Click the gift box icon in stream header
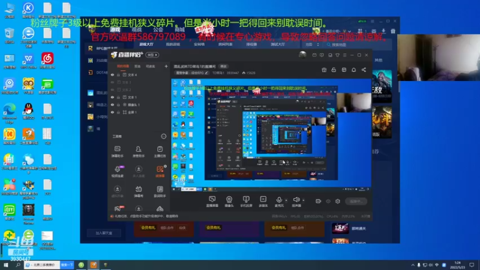The height and width of the screenshot is (270, 480). [324, 70]
